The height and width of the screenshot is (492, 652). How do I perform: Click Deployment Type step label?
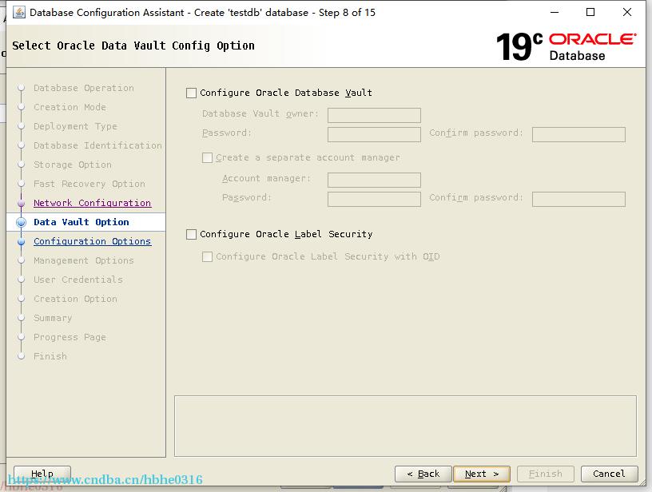tap(75, 126)
